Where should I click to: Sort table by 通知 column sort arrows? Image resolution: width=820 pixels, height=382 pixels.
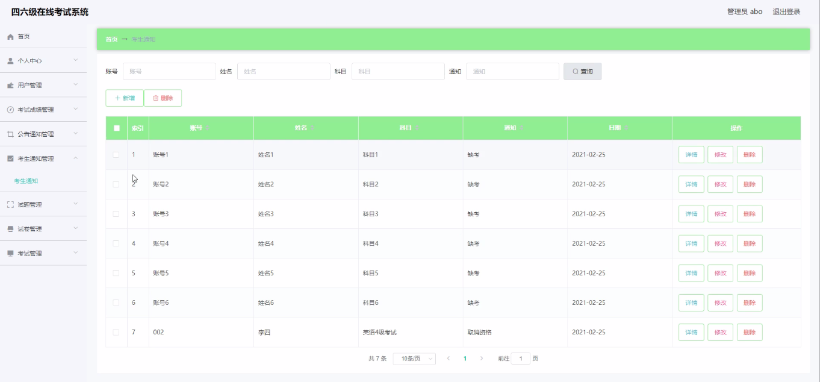(522, 128)
